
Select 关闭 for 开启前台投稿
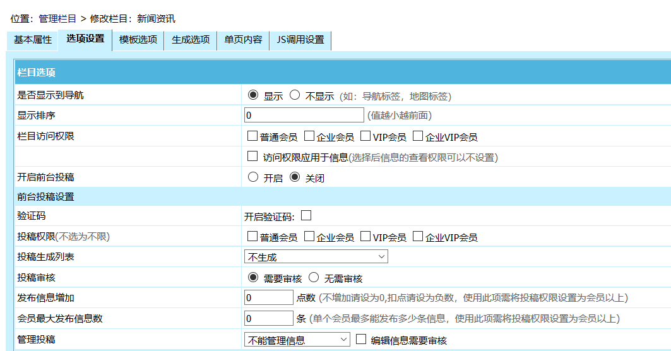294,177
